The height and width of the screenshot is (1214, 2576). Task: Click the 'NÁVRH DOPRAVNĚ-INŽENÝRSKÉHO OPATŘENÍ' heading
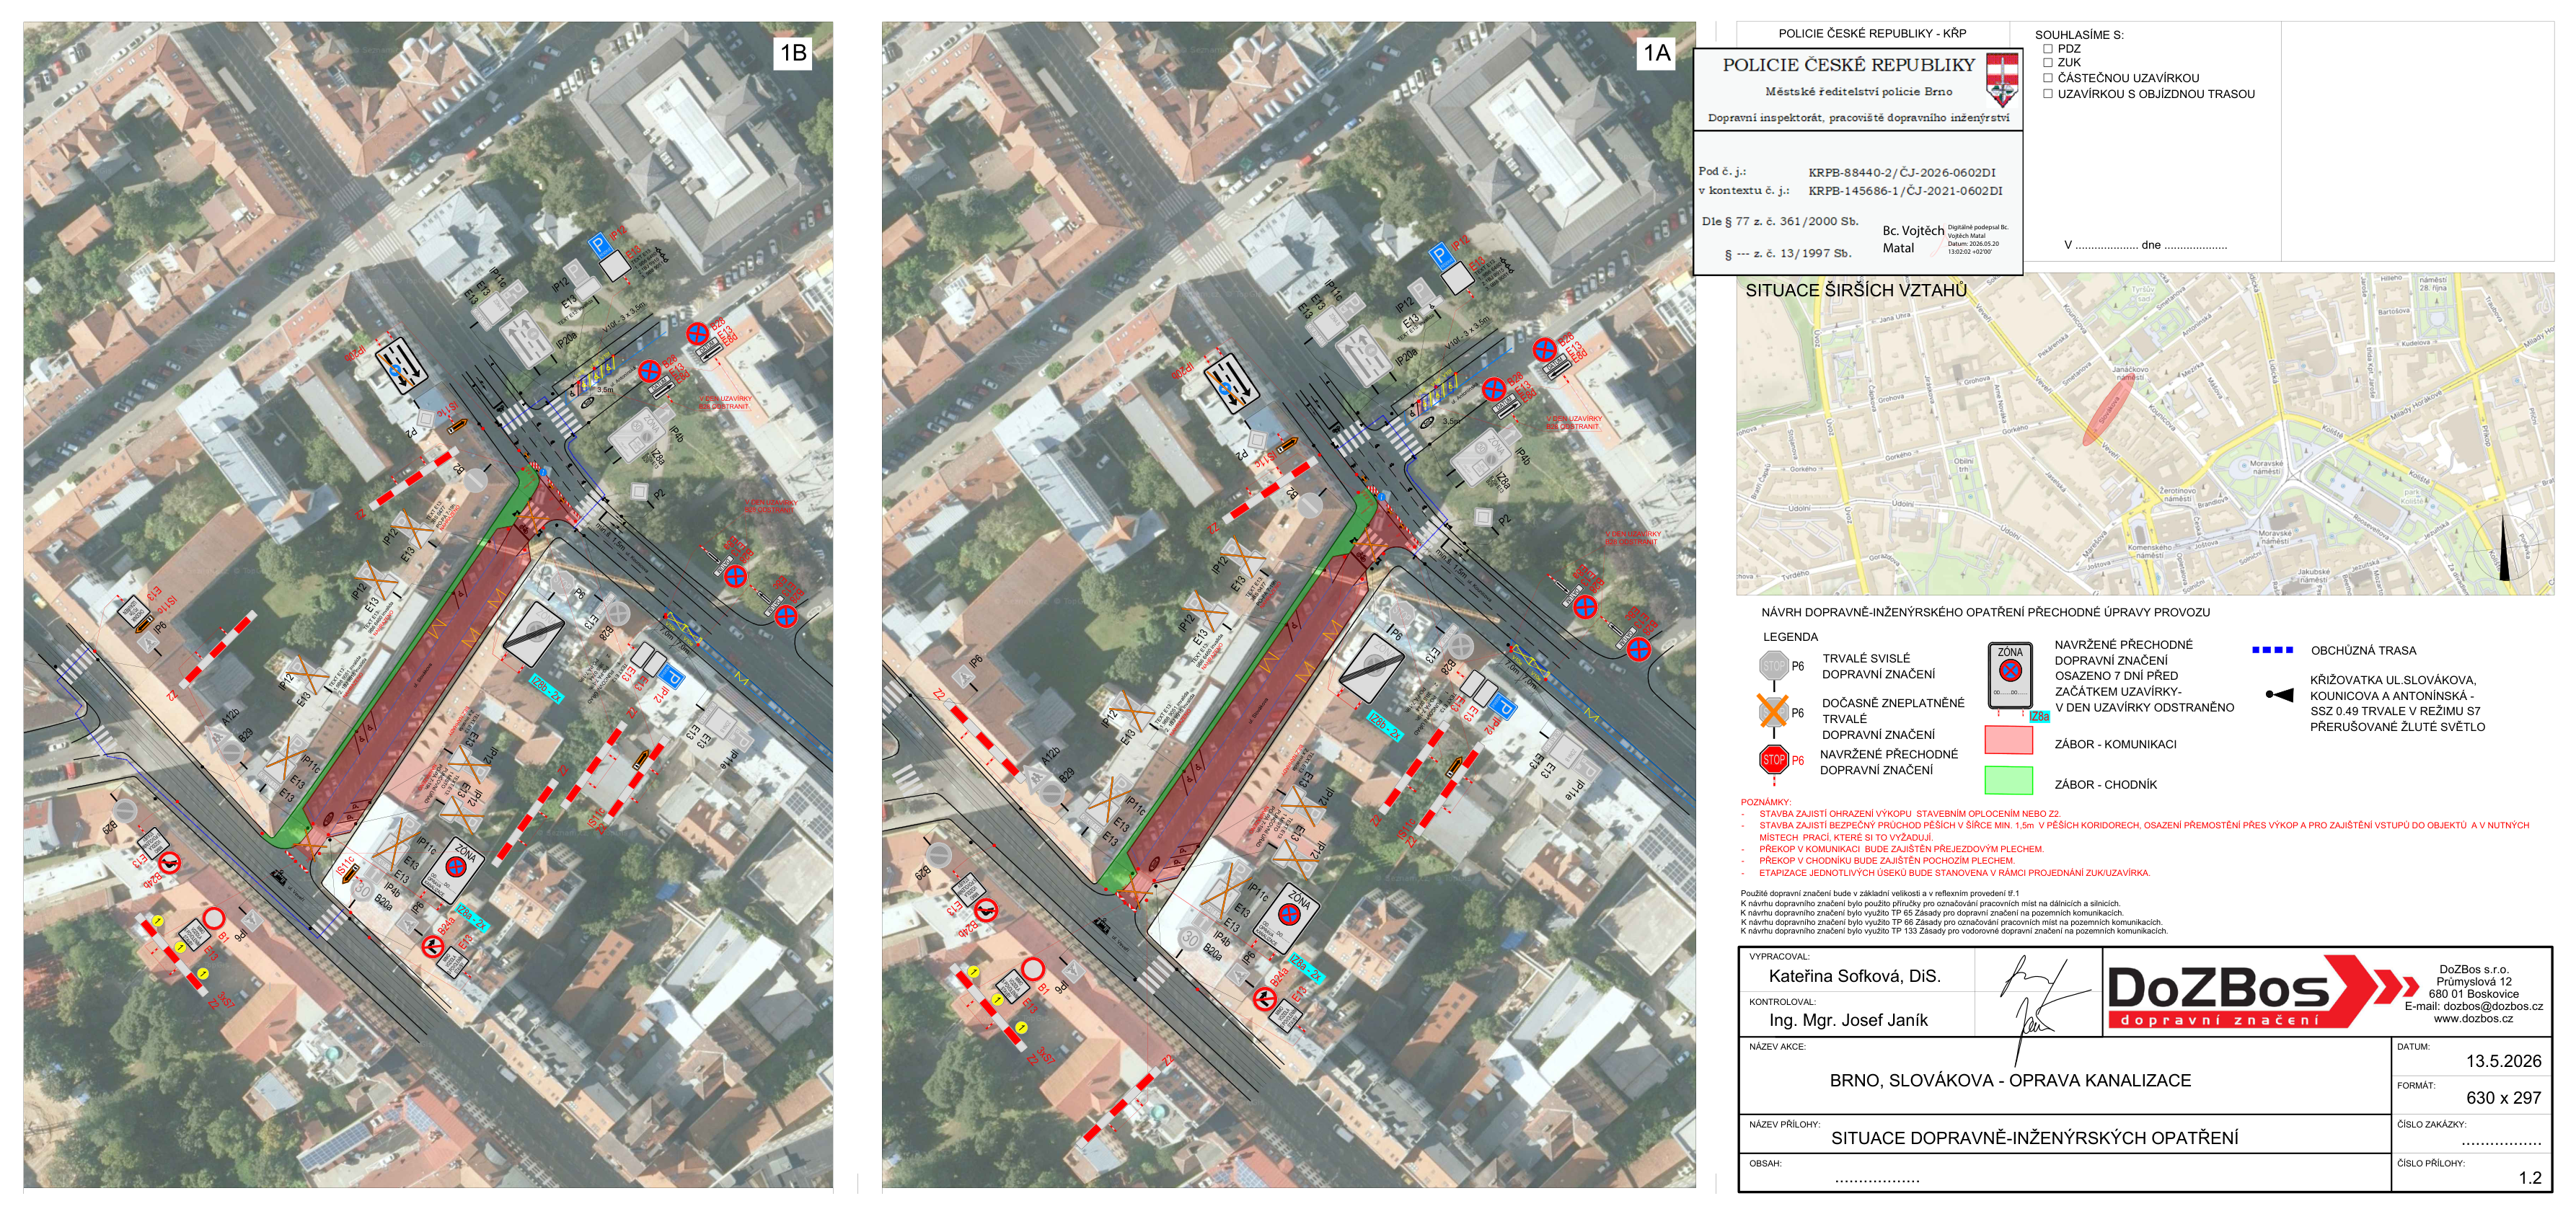tap(1985, 612)
